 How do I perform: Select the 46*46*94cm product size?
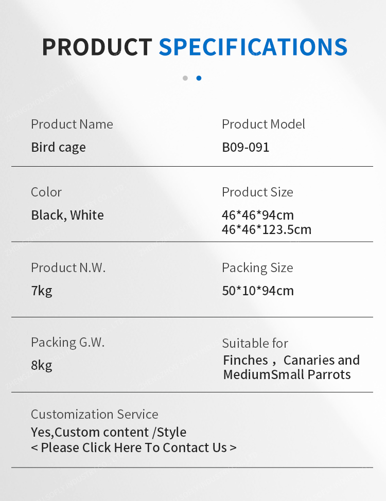[258, 215]
